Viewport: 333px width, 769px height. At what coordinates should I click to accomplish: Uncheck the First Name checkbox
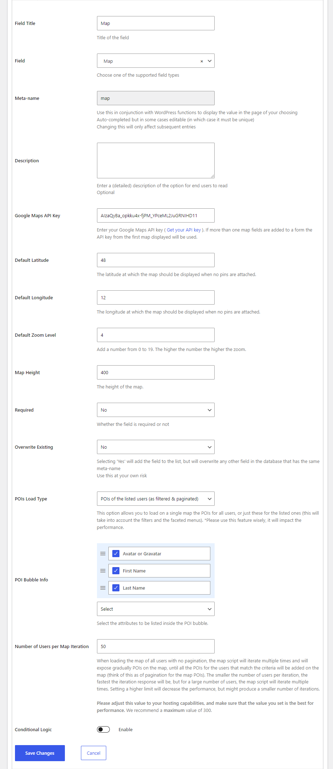point(116,571)
